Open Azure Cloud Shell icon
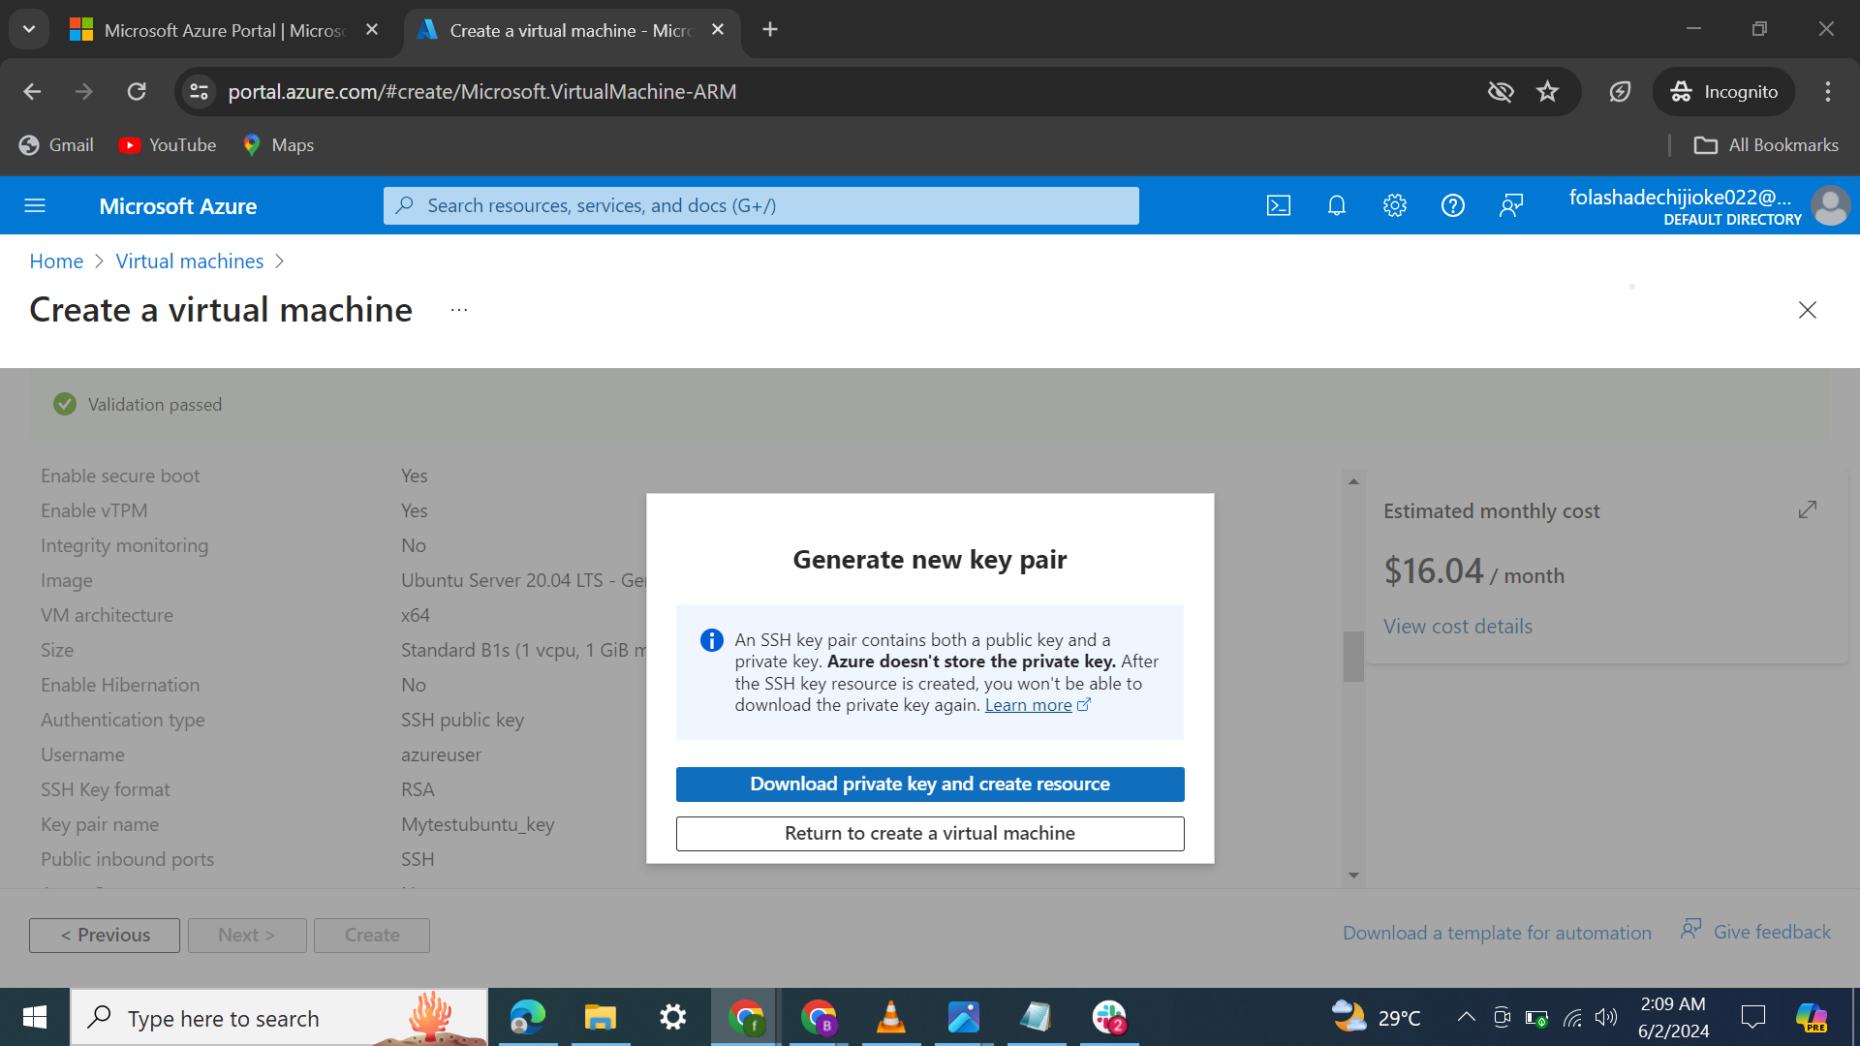This screenshot has height=1046, width=1860. pyautogui.click(x=1278, y=205)
